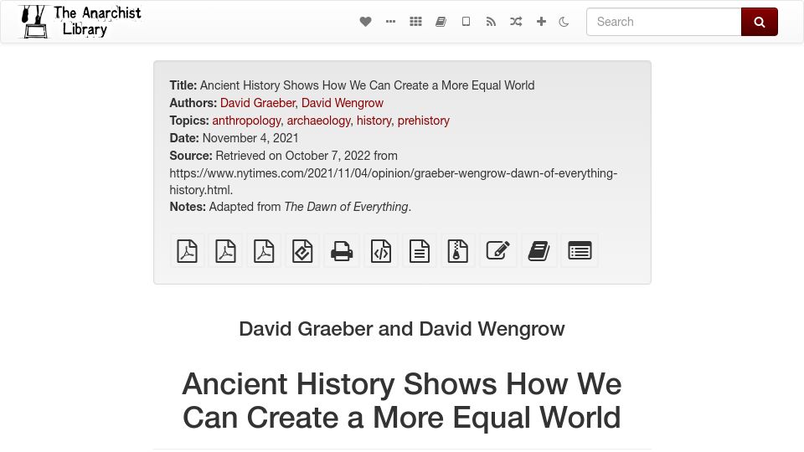Browse the history topic link
Image resolution: width=804 pixels, height=452 pixels.
(x=374, y=121)
